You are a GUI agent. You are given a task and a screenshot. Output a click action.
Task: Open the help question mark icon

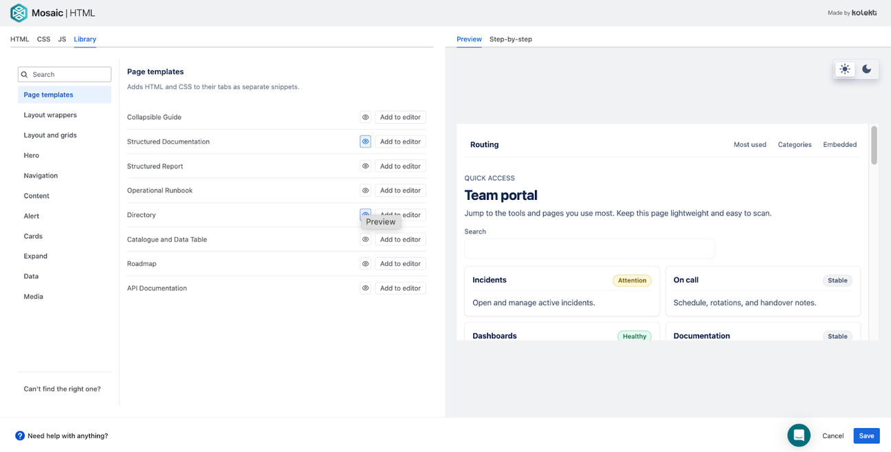[19, 436]
